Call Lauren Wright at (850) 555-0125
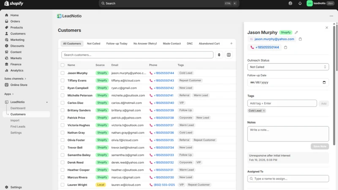 164,185
